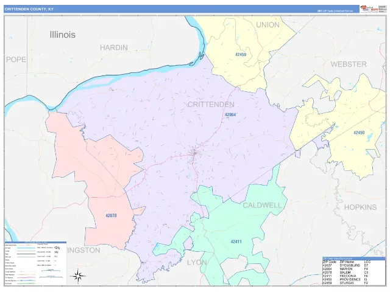The width and height of the screenshot is (390, 292).
Task: Click the pink highway line in legend
Action: point(26,277)
